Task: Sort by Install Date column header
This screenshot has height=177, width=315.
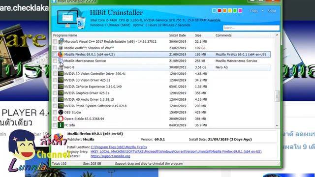Action: click(x=177, y=35)
